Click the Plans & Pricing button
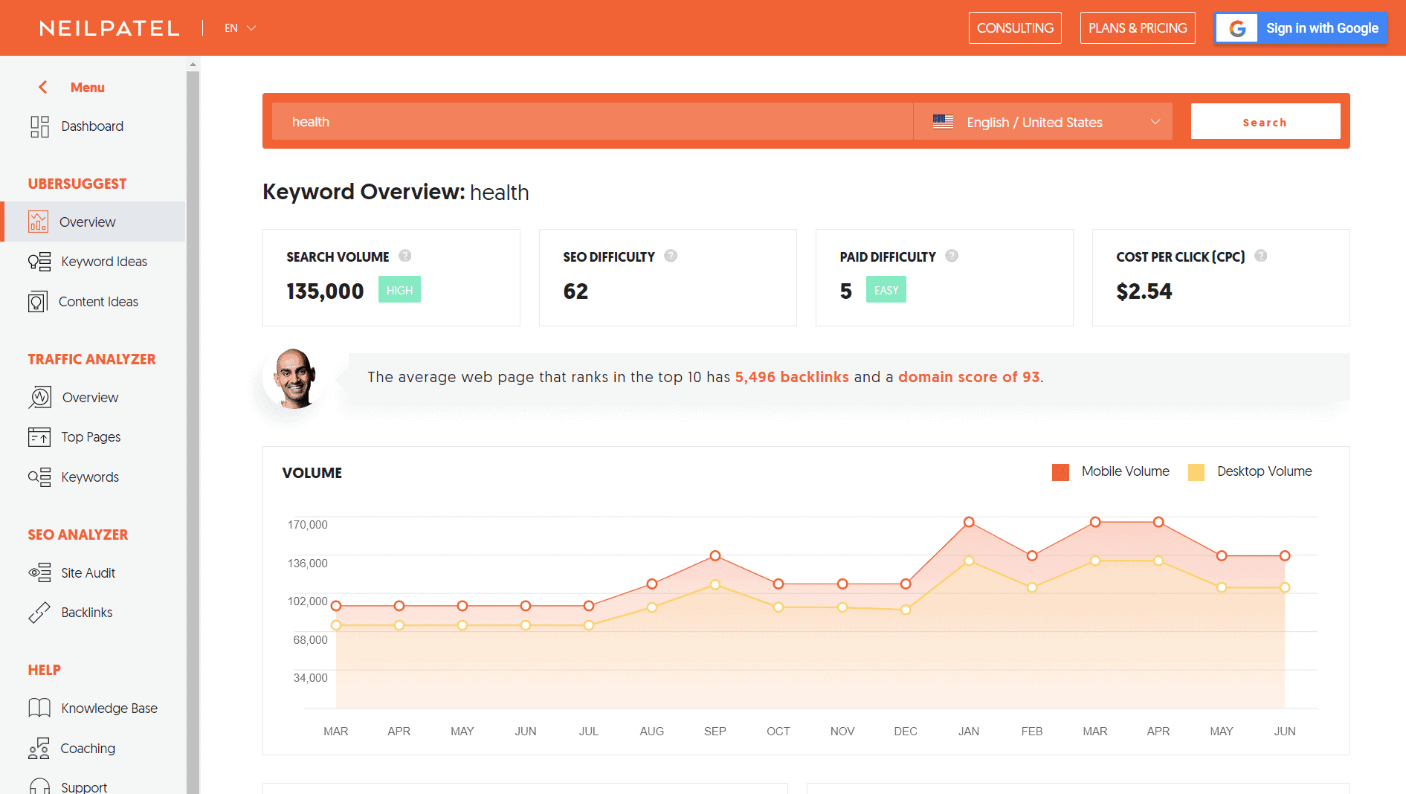1406x794 pixels. (1138, 28)
